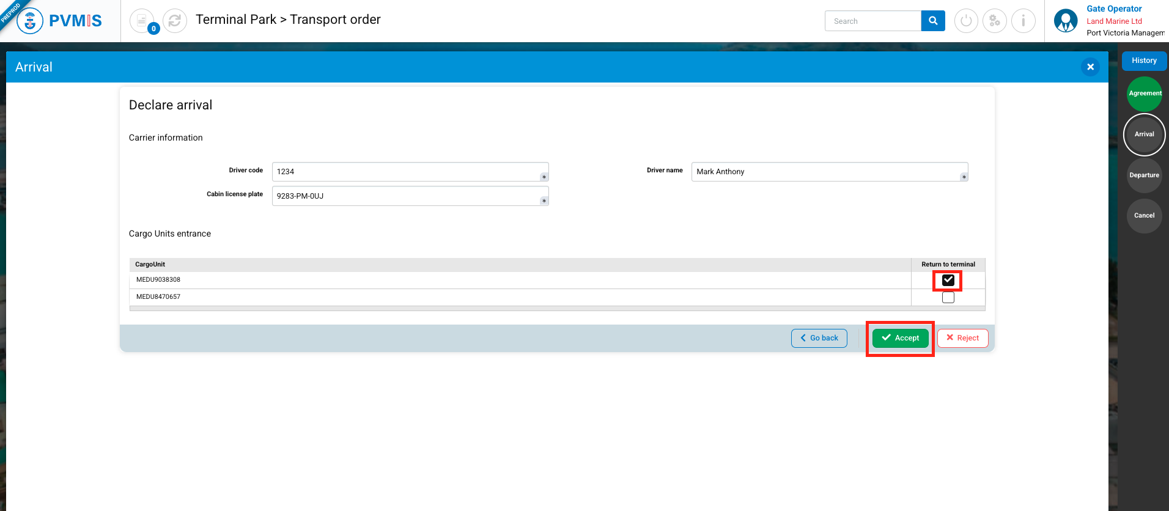Click the PVMIS logo
1169x511 pixels.
click(x=59, y=21)
